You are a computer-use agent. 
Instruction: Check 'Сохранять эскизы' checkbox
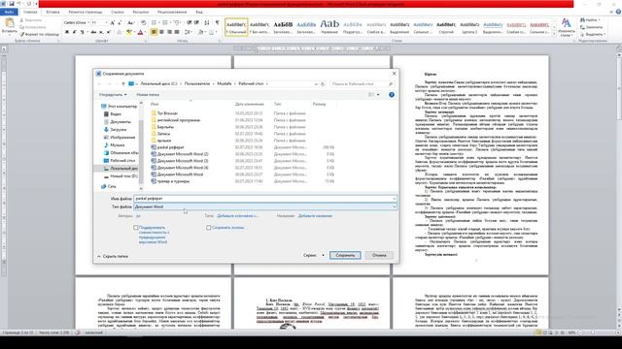pyautogui.click(x=209, y=228)
